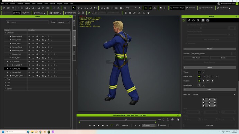Open the Mesh menu
Image resolution: width=239 pixels, height=134 pixels.
34,3
